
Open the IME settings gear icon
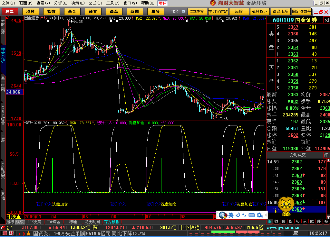pos(260,215)
